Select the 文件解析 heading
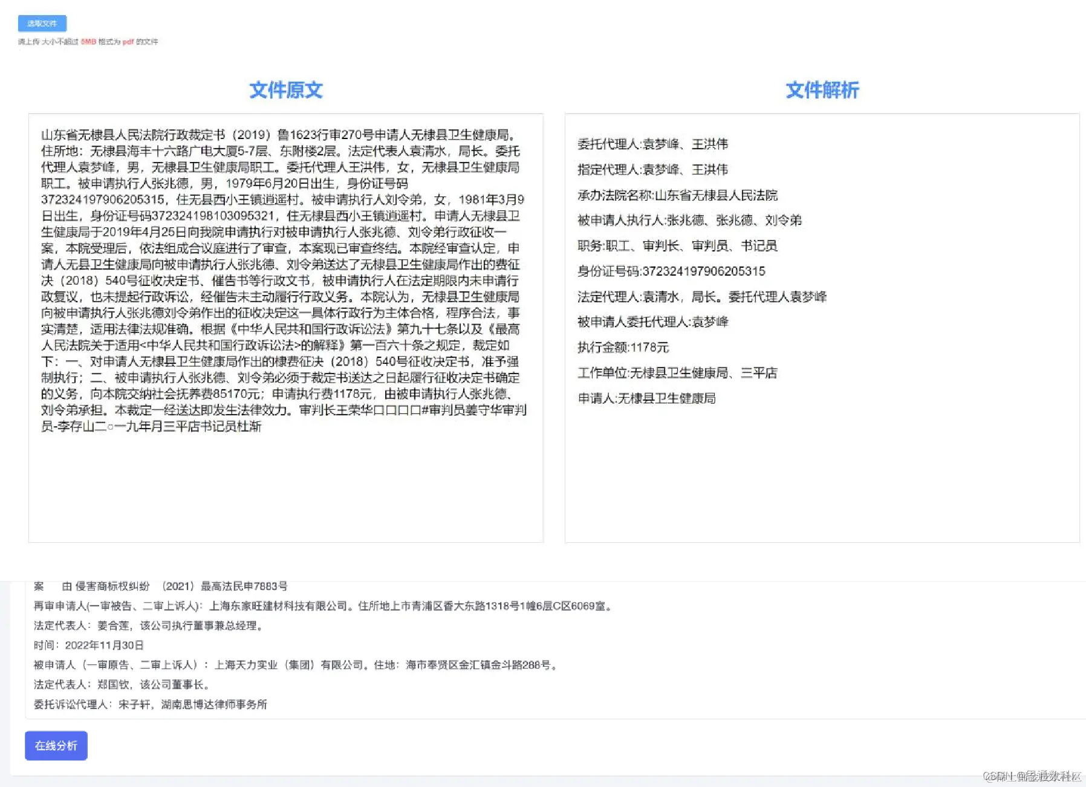 tap(822, 90)
